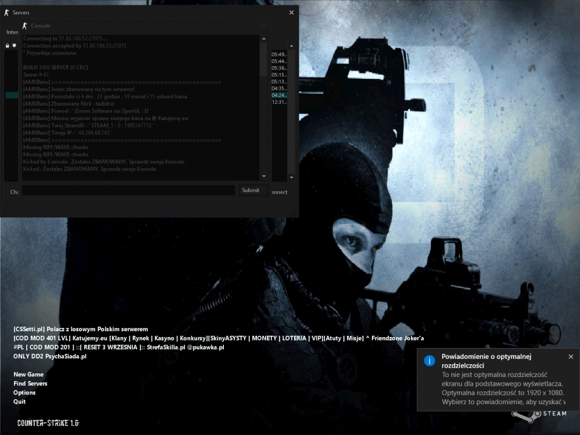Image resolution: width=580 pixels, height=435 pixels.
Task: Select the server row with time 05:13
Action: [x=279, y=82]
